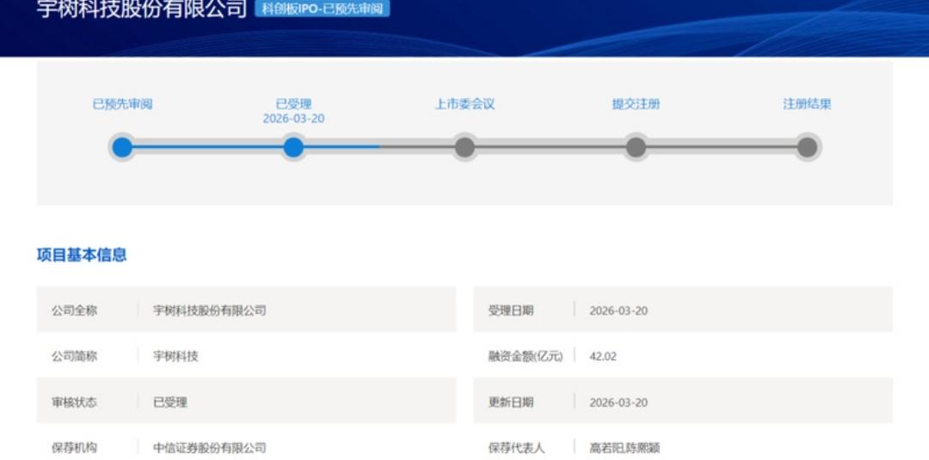This screenshot has height=460, width=929.
Task: Click the 保荐机构 value 中信证券股份有限公司
Action: point(209,448)
